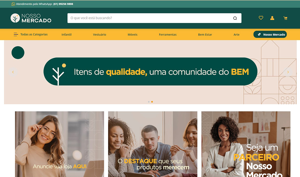Click the search magnifier icon
This screenshot has height=177, width=300.
(235, 18)
